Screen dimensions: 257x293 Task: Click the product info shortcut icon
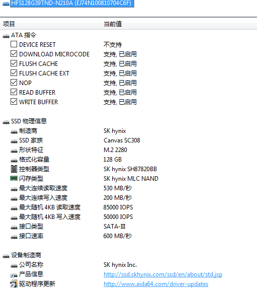click(x=14, y=275)
